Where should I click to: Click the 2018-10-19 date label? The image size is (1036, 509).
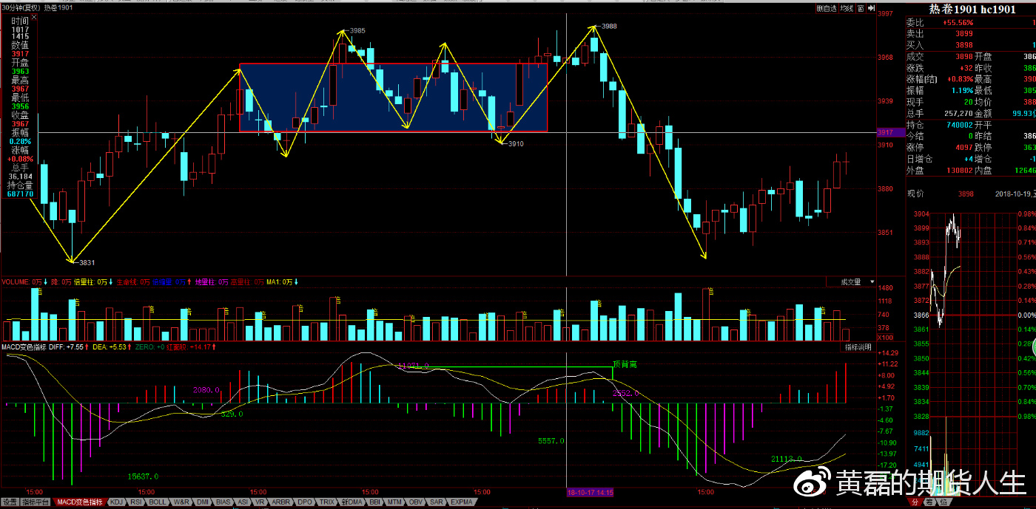(x=1014, y=194)
